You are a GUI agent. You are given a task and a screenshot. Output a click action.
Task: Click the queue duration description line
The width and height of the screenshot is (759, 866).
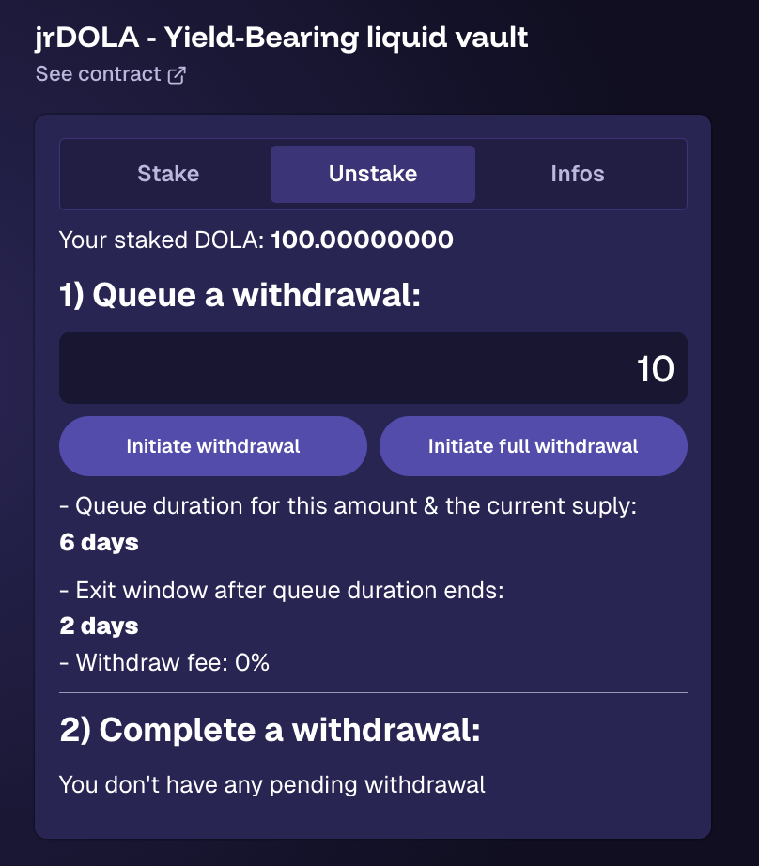(348, 507)
